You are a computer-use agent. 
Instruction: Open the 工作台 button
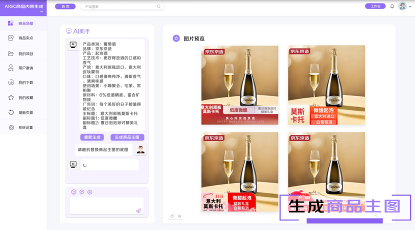pyautogui.click(x=375, y=6)
